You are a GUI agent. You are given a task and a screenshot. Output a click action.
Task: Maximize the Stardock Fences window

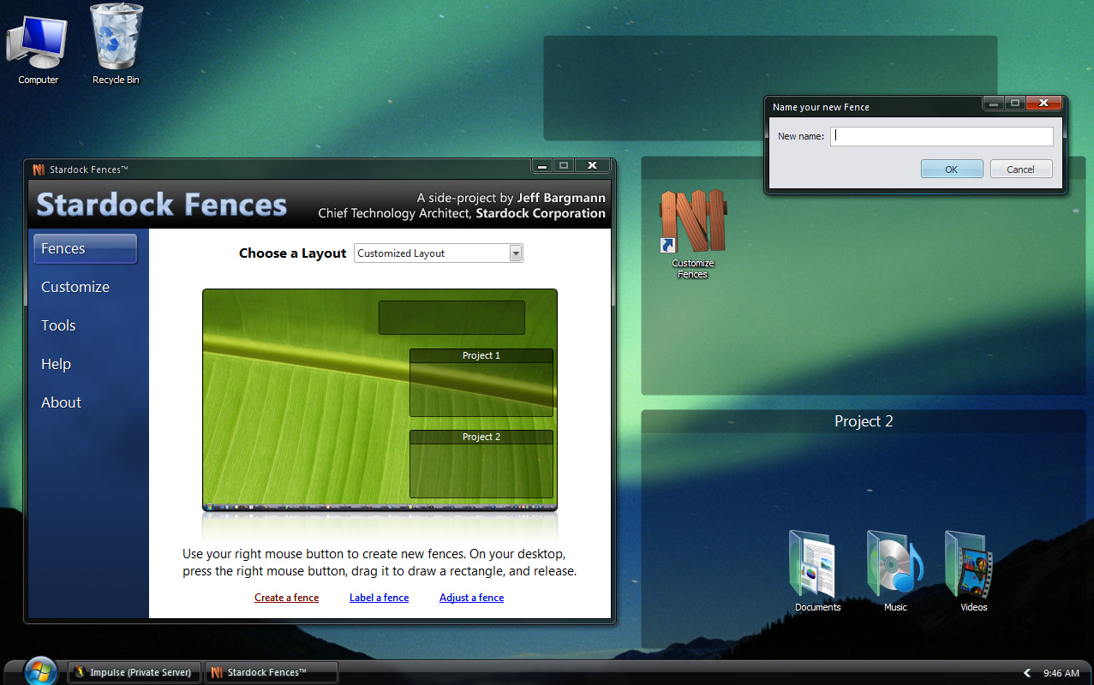(x=563, y=165)
